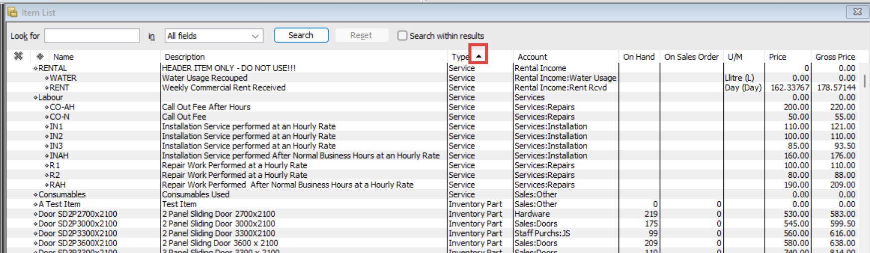Click the 'Staff Purchs:JS' account cell
870x253 pixels.
coord(542,234)
